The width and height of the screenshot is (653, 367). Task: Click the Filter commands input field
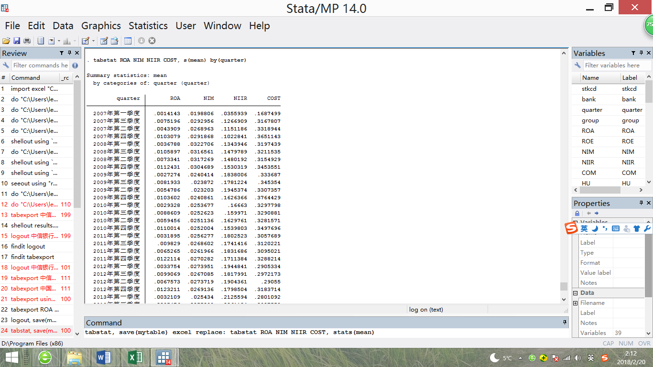(40, 65)
